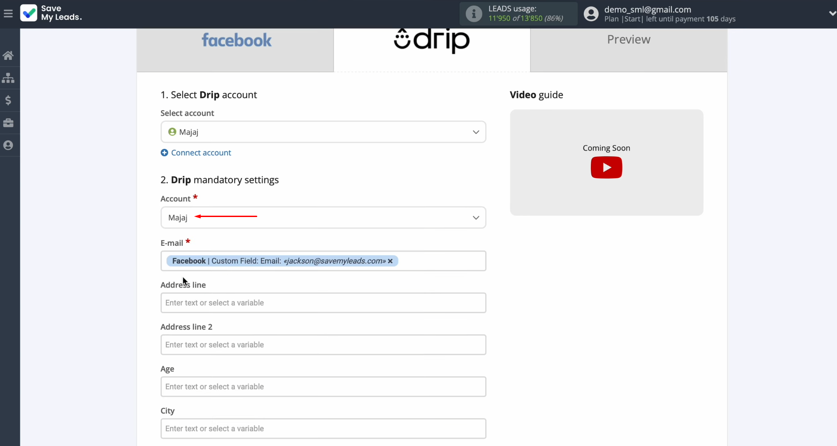Click the City input field
This screenshot has height=446, width=837.
pyautogui.click(x=323, y=429)
